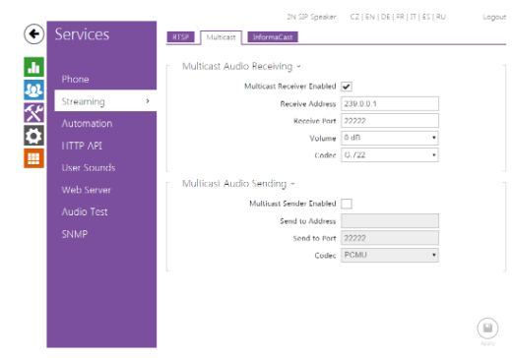Viewport: 512px width, 358px height.
Task: Switch language to DE
Action: click(x=385, y=17)
